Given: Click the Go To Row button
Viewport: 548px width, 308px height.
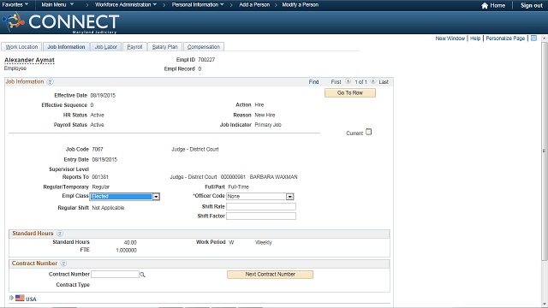Looking at the screenshot, I should tap(350, 93).
